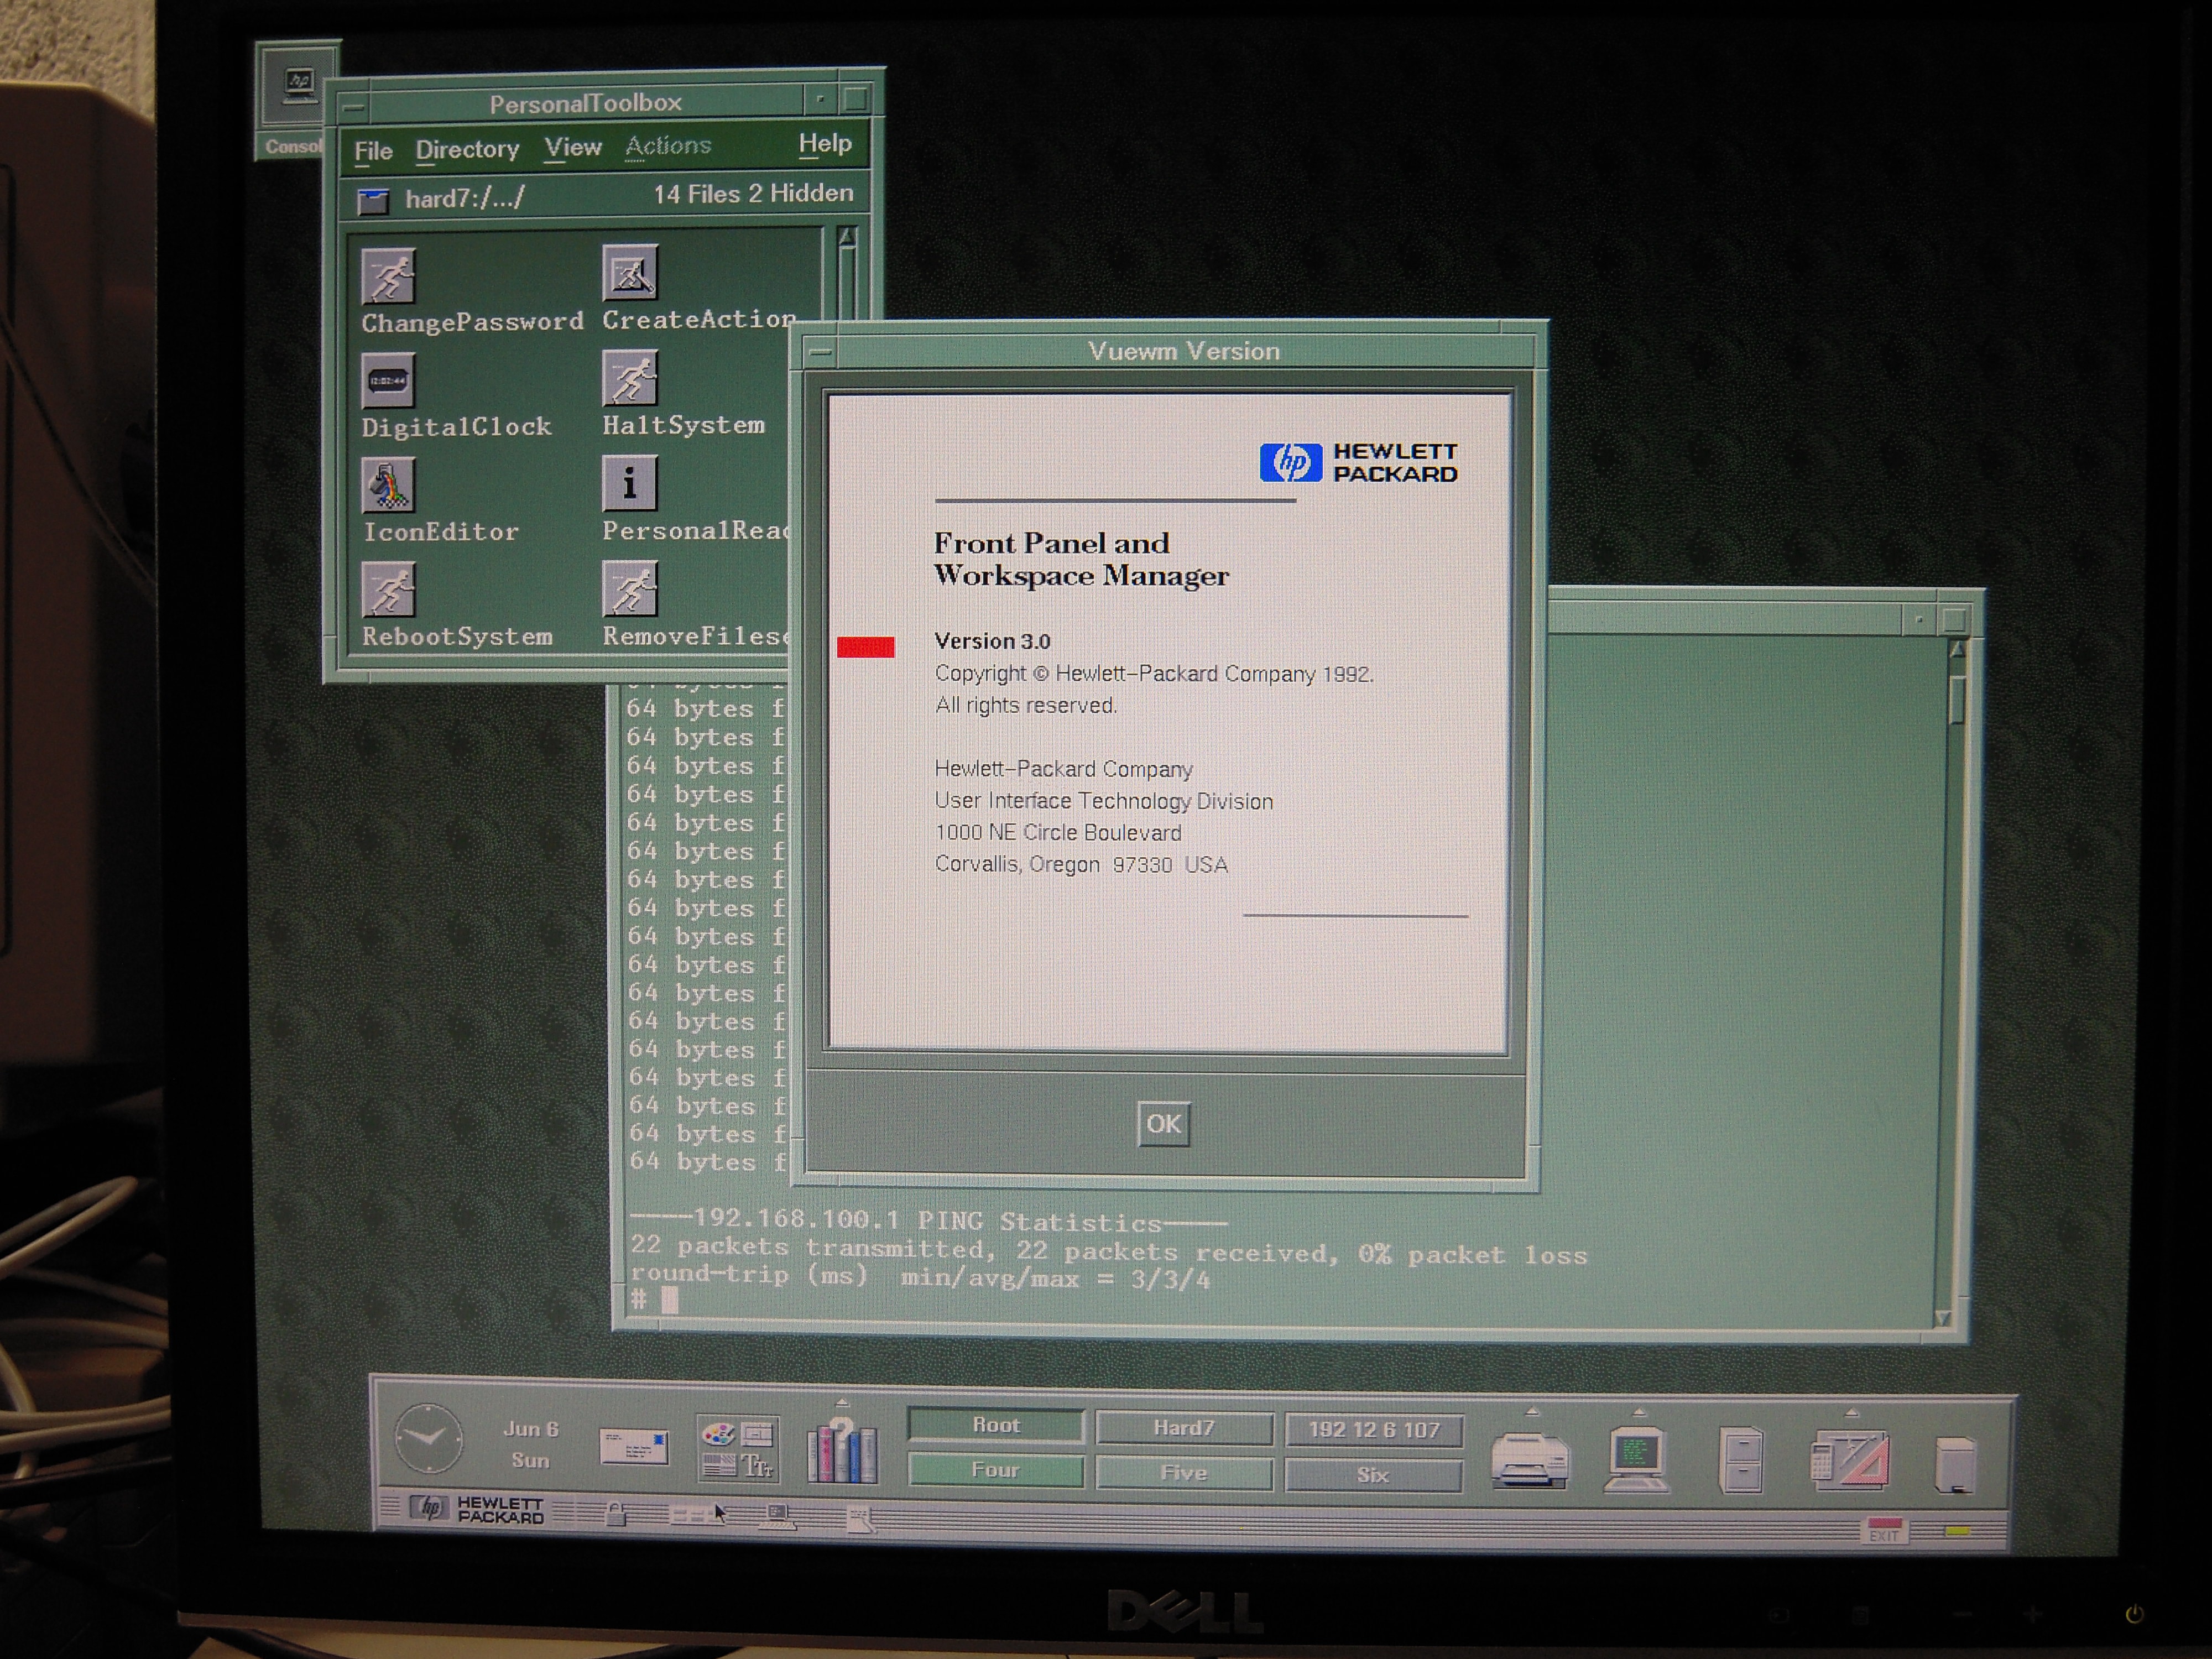Viewport: 2212px width, 1659px height.
Task: Select the PersonalReadme info icon
Action: (630, 484)
